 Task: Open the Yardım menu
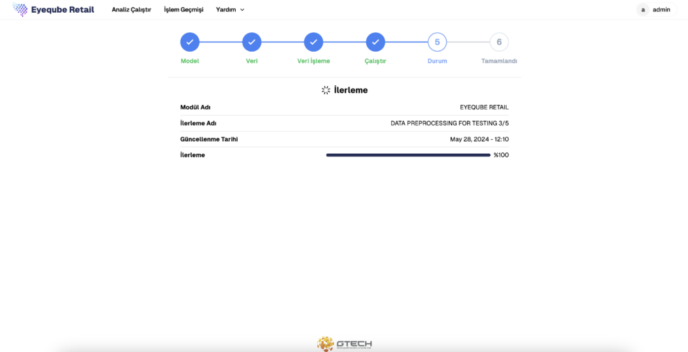click(226, 10)
